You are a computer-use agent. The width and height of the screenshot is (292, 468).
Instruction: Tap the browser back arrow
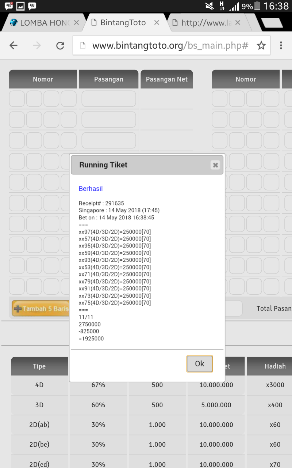[x=14, y=45]
